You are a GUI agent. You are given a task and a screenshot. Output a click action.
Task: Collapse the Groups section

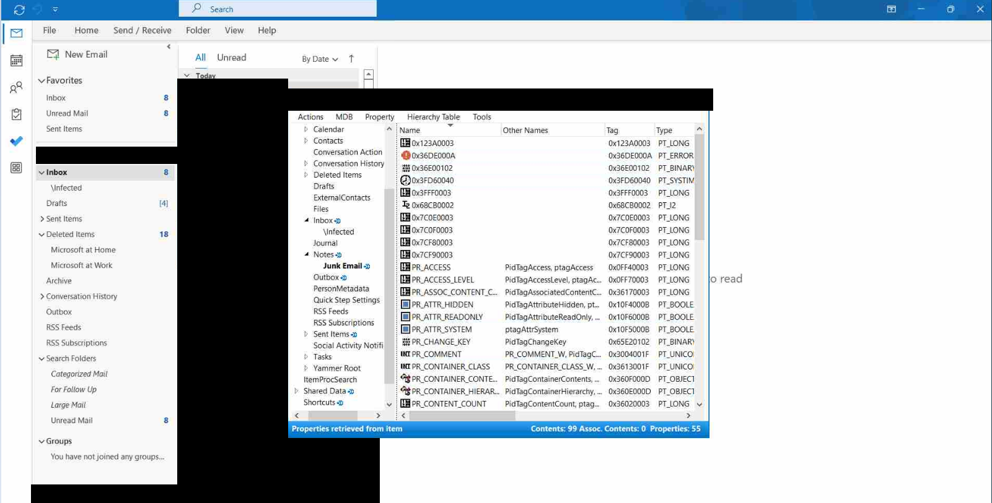point(42,441)
